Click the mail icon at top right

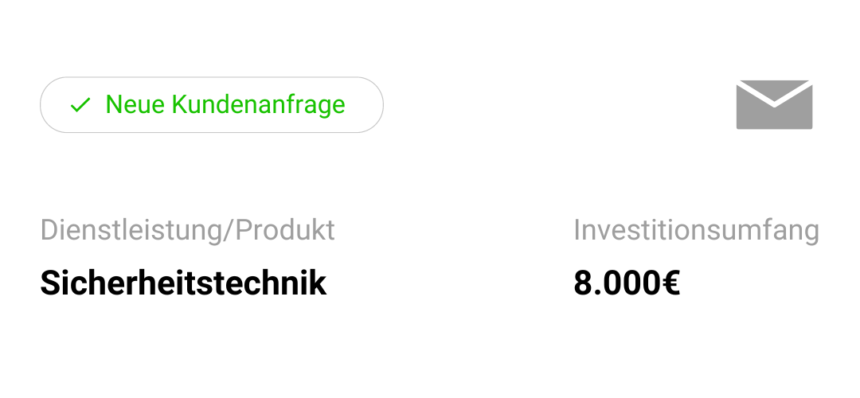click(x=774, y=105)
